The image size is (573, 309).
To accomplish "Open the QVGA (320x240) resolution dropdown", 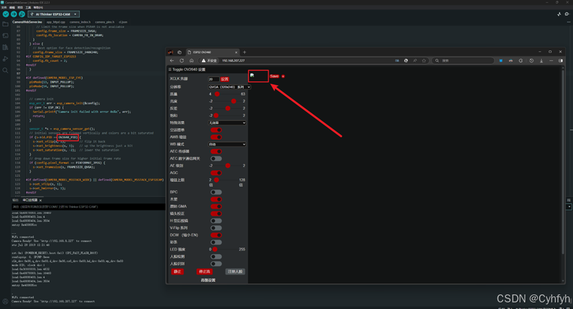I will 229,87.
